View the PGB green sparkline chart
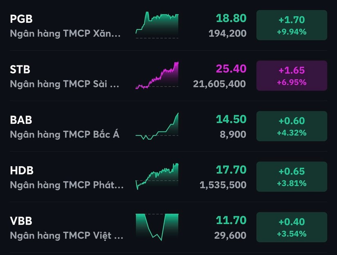This screenshot has width=337, height=255. click(x=157, y=25)
